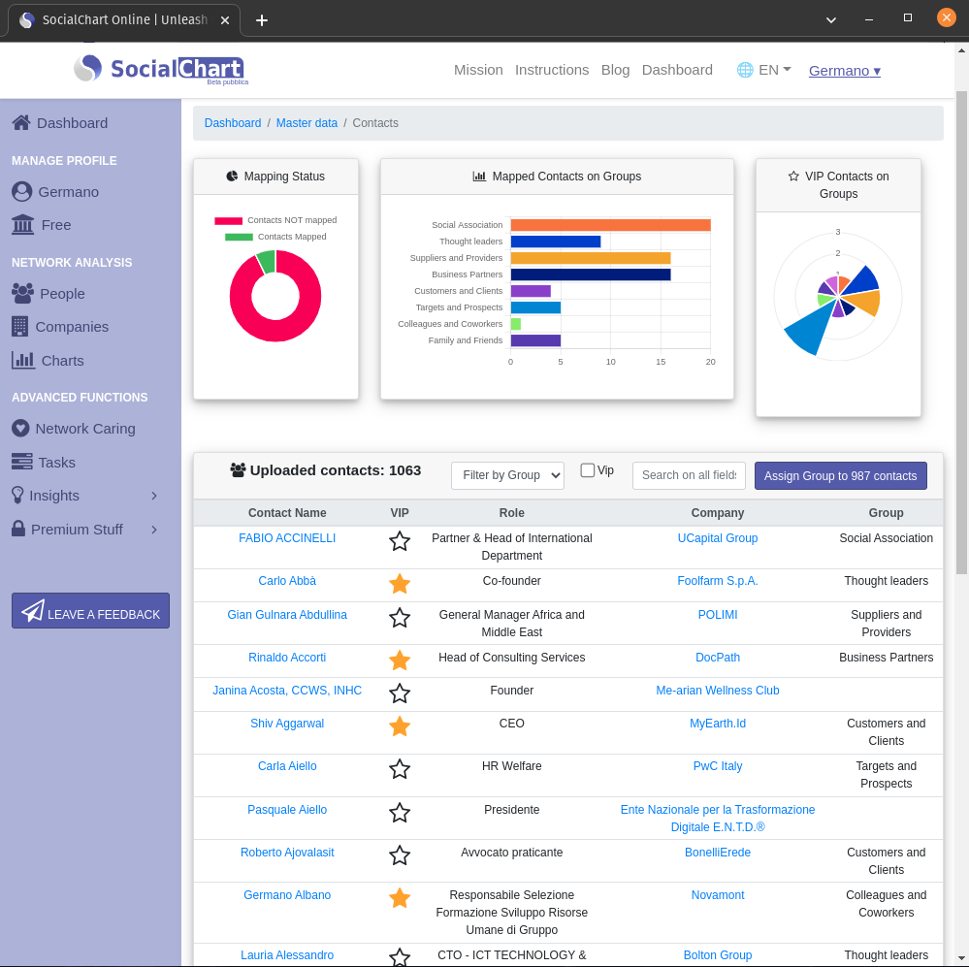Toggle VIP star for Gian Gulnara Abdullina

tap(400, 618)
